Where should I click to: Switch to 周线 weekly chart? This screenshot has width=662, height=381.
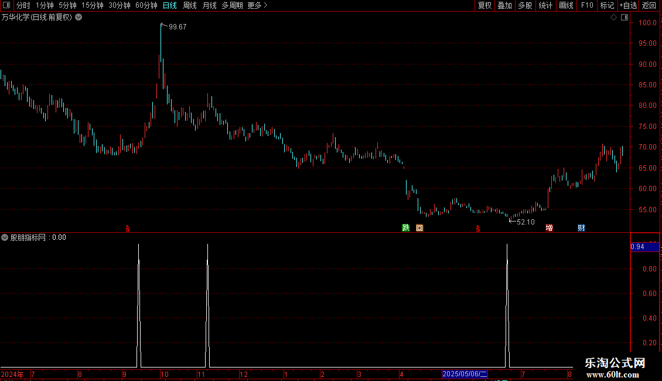[x=190, y=5]
